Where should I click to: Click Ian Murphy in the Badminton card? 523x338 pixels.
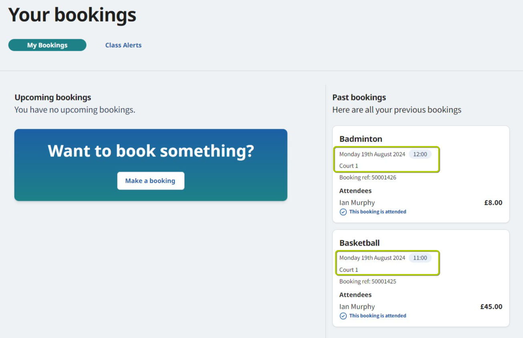click(x=357, y=203)
